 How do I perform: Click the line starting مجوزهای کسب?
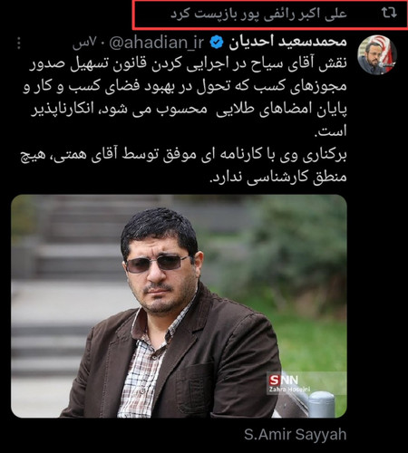coord(185,87)
